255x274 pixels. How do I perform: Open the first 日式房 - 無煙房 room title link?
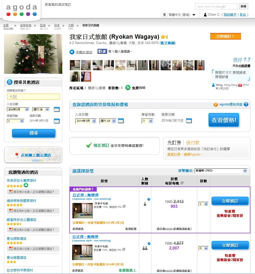[85, 195]
